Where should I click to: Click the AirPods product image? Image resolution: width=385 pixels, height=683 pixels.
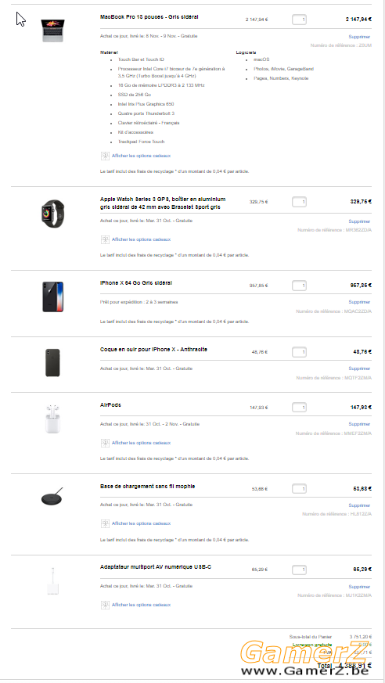click(52, 419)
